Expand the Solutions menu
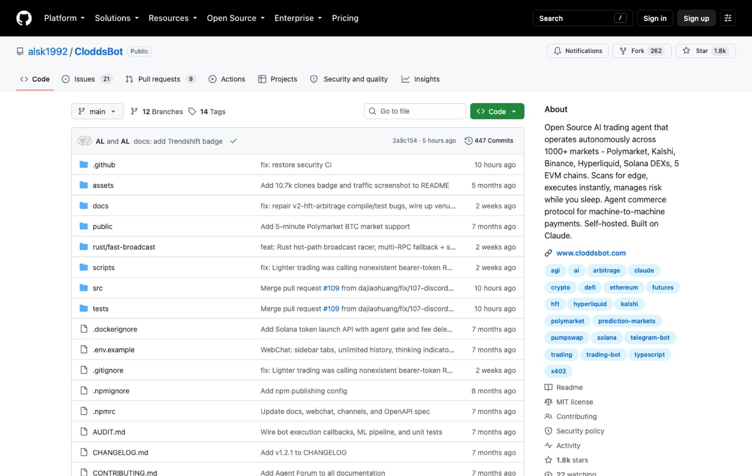This screenshot has height=476, width=752. pyautogui.click(x=117, y=18)
